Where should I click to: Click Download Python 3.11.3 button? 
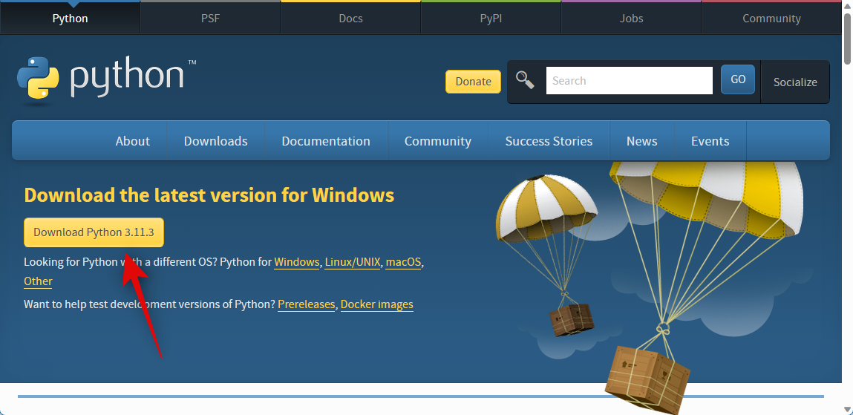pos(94,232)
